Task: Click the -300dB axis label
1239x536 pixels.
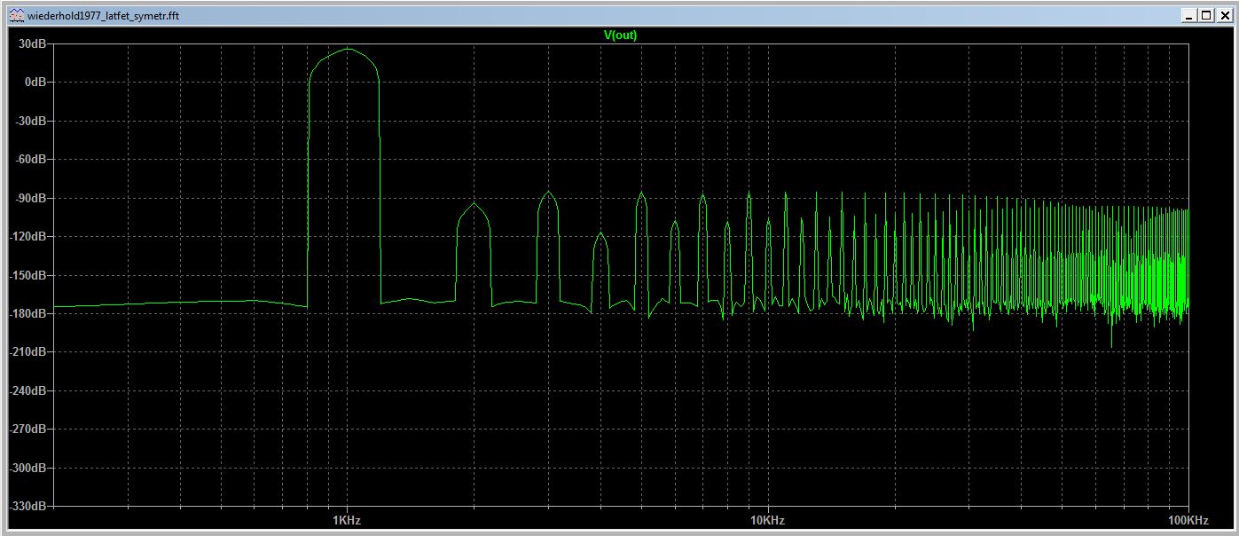Action: pyautogui.click(x=27, y=468)
